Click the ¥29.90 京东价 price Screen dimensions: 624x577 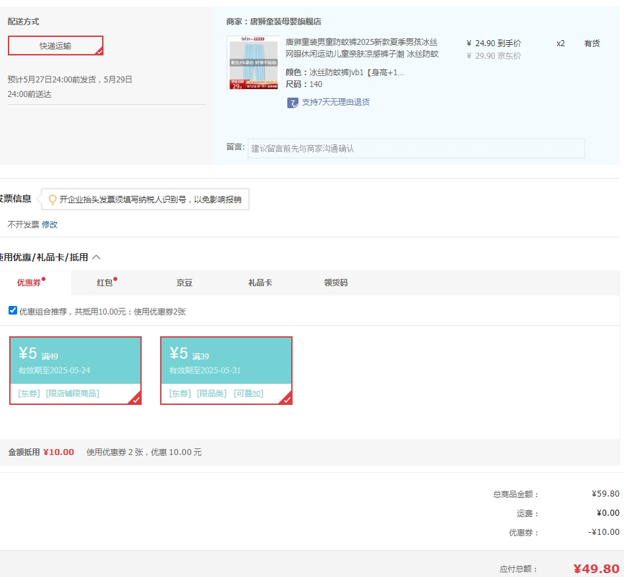pos(494,56)
